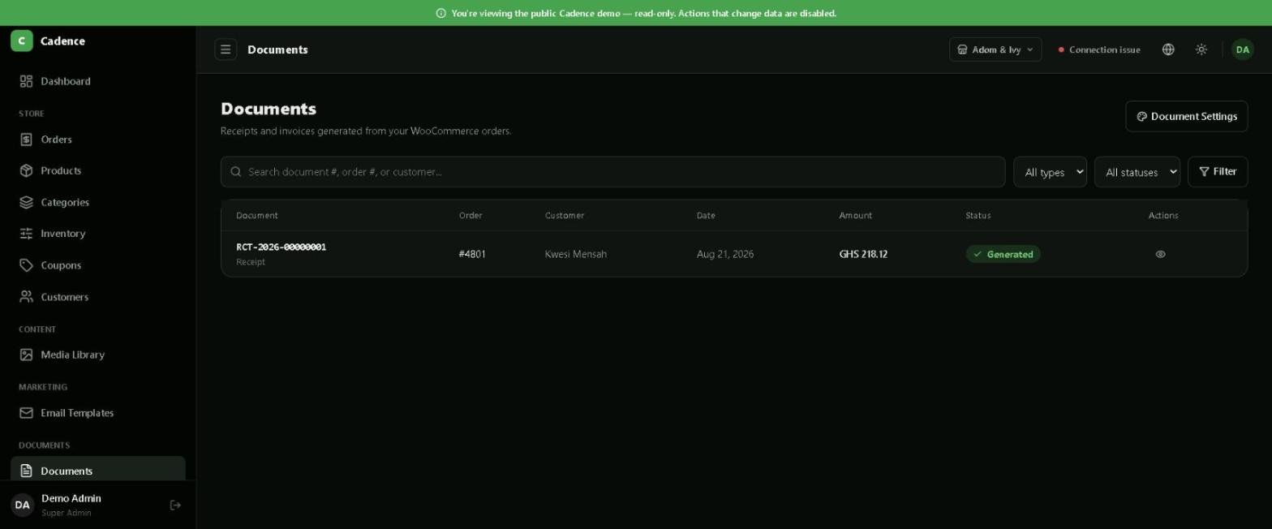Click the Categories layers icon

(26, 202)
